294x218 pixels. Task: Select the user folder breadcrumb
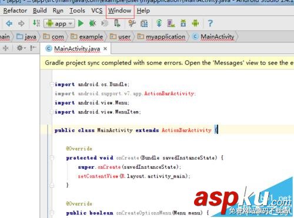click(120, 36)
